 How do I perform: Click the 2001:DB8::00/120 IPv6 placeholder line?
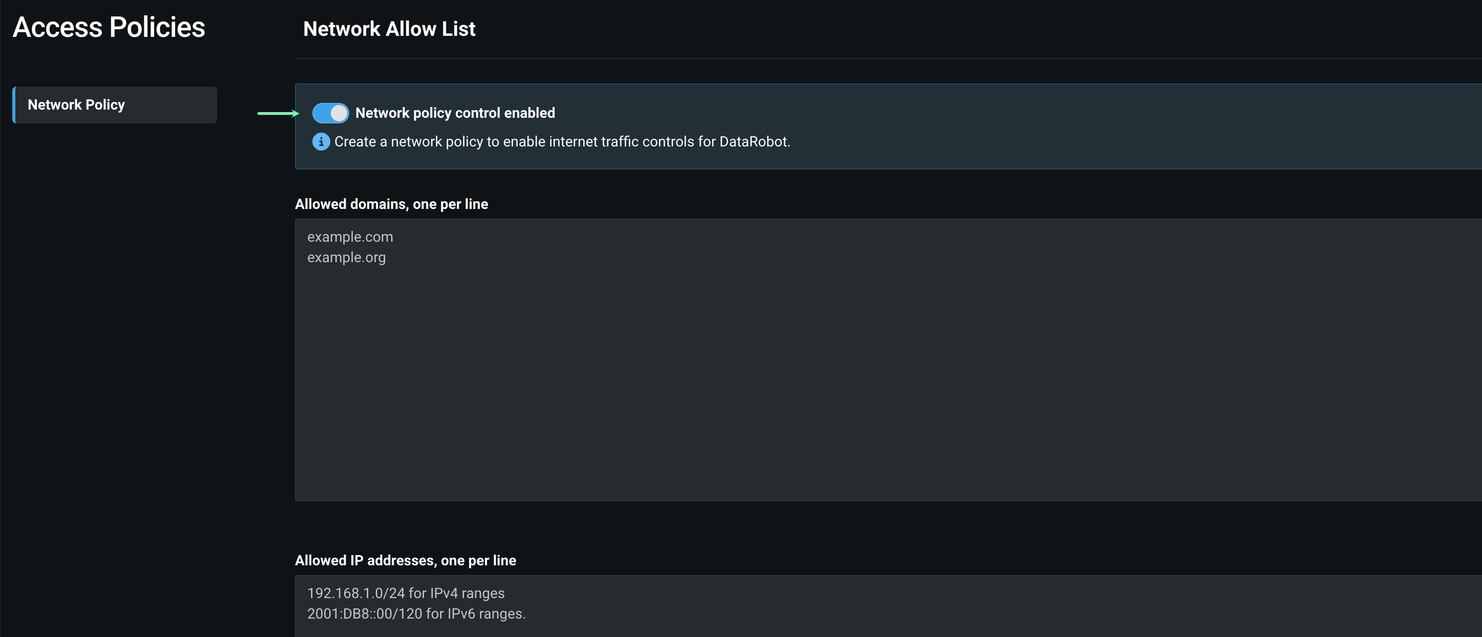click(x=416, y=614)
